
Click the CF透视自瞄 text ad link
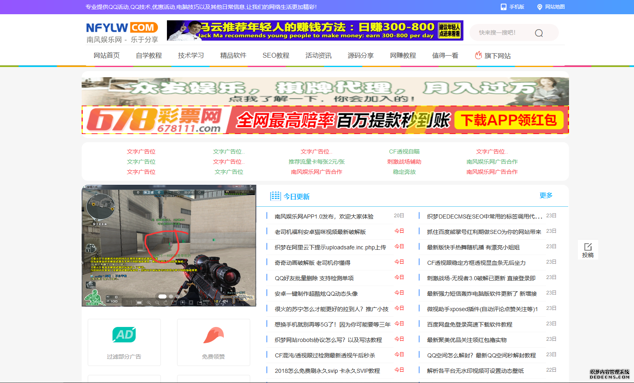pos(404,151)
